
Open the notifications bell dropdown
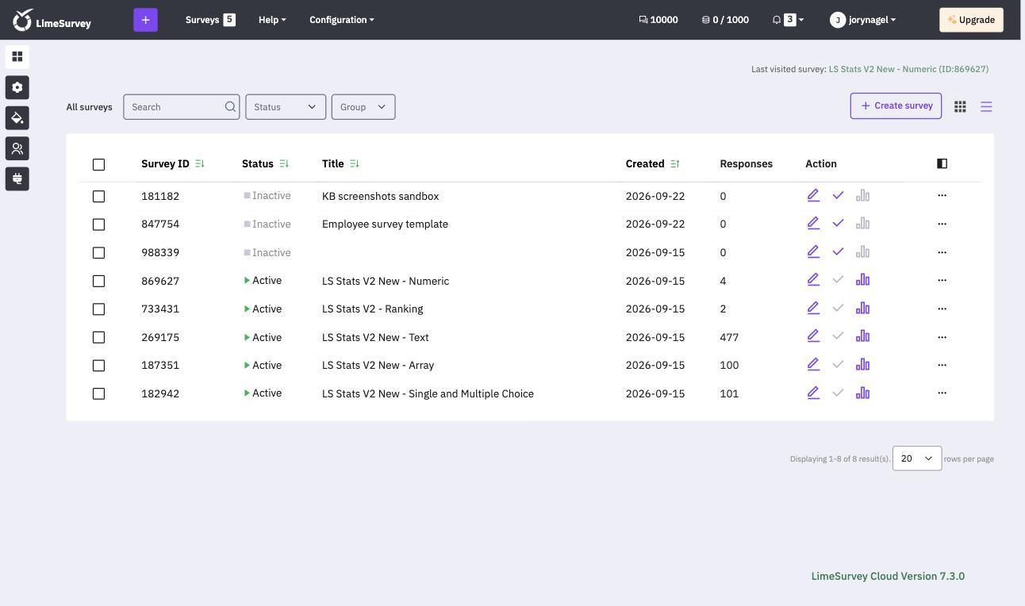(788, 20)
